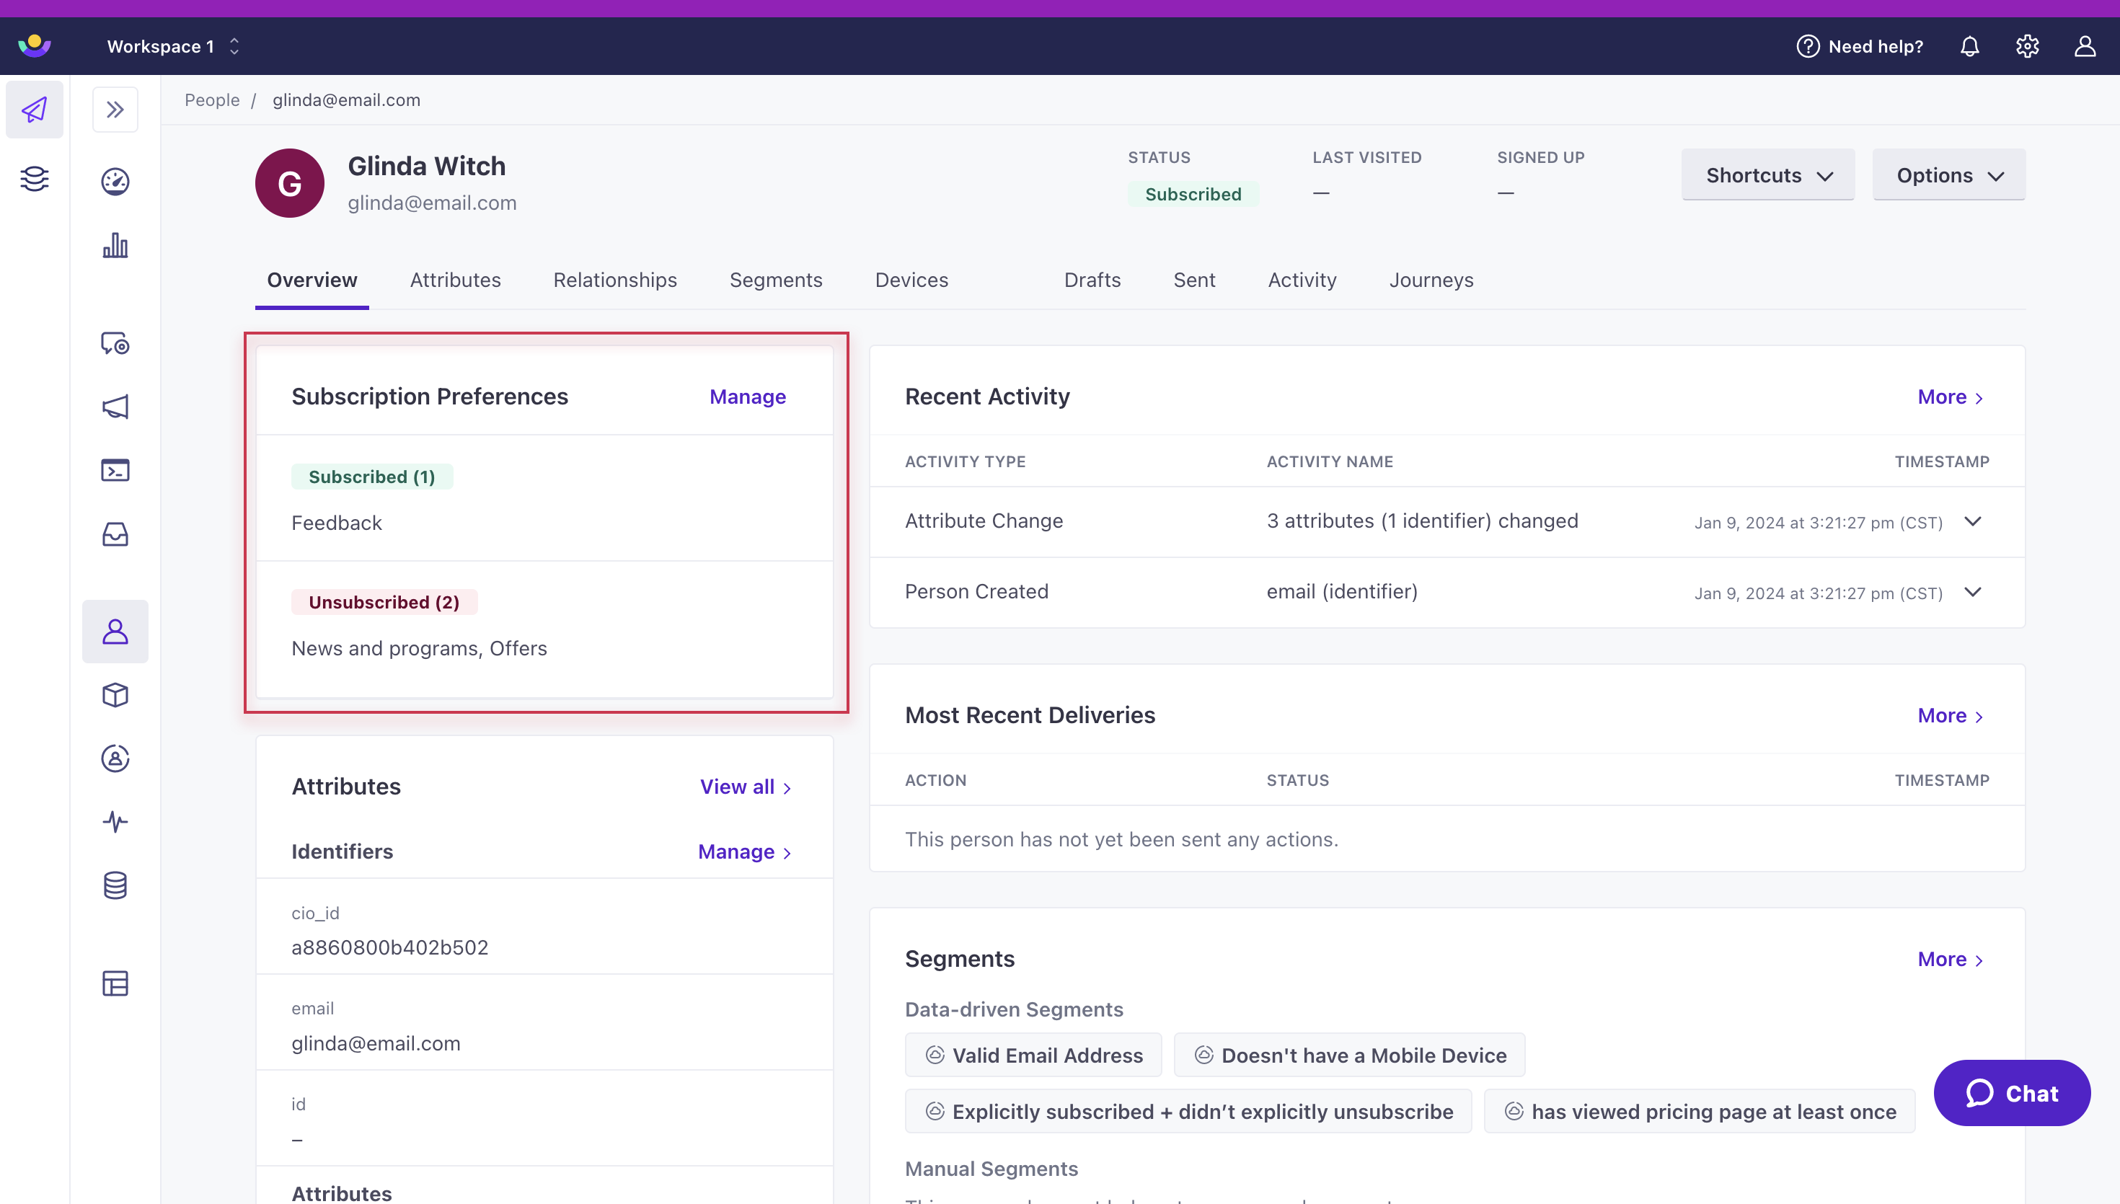This screenshot has width=2120, height=1204.
Task: Click Manage subscription preferences link
Action: point(747,396)
